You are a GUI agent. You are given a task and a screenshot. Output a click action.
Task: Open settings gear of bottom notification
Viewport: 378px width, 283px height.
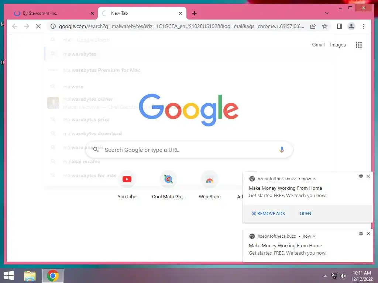(x=361, y=234)
